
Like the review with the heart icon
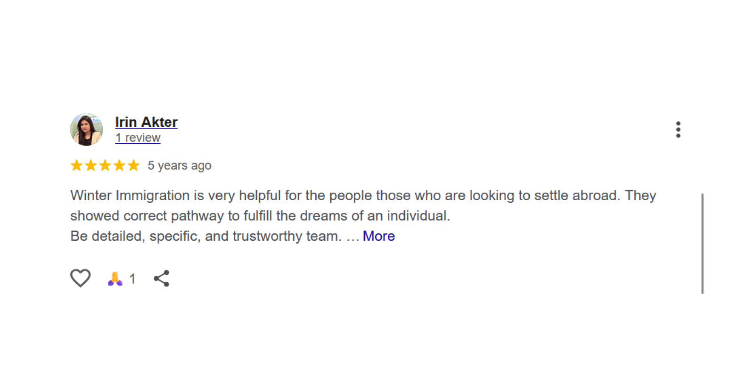(80, 278)
